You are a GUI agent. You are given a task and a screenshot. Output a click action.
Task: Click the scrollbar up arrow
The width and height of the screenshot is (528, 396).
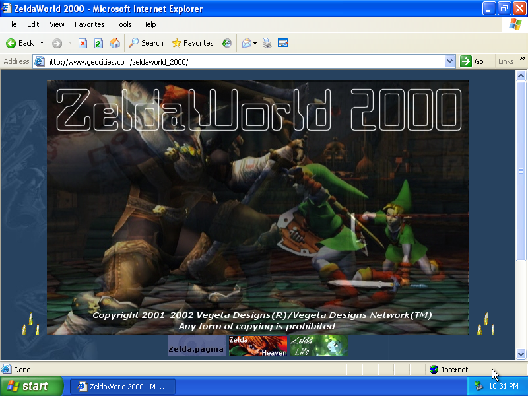pyautogui.click(x=521, y=75)
